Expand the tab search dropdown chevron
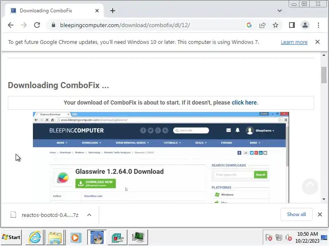Image resolution: width=329 pixels, height=246 pixels. pyautogui.click(x=280, y=11)
